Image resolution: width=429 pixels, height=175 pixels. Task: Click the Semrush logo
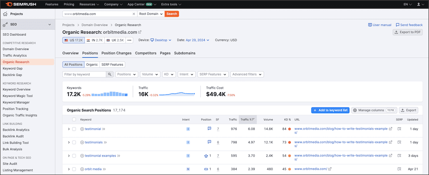point(21,4)
